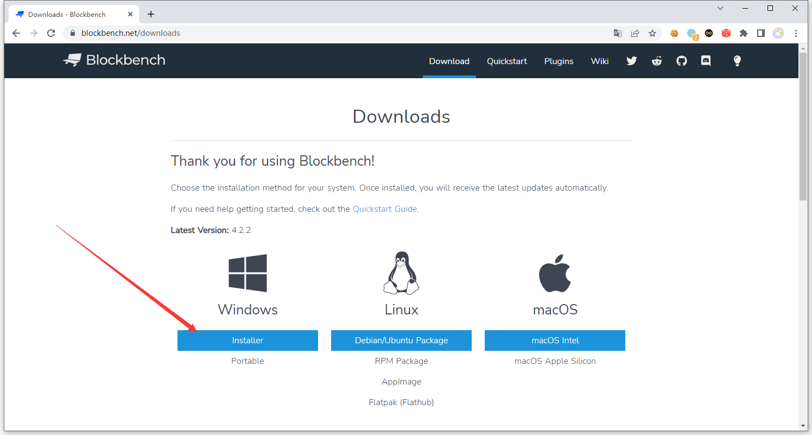Click the Apple logo icon
This screenshot has height=435, width=812.
[x=555, y=273]
